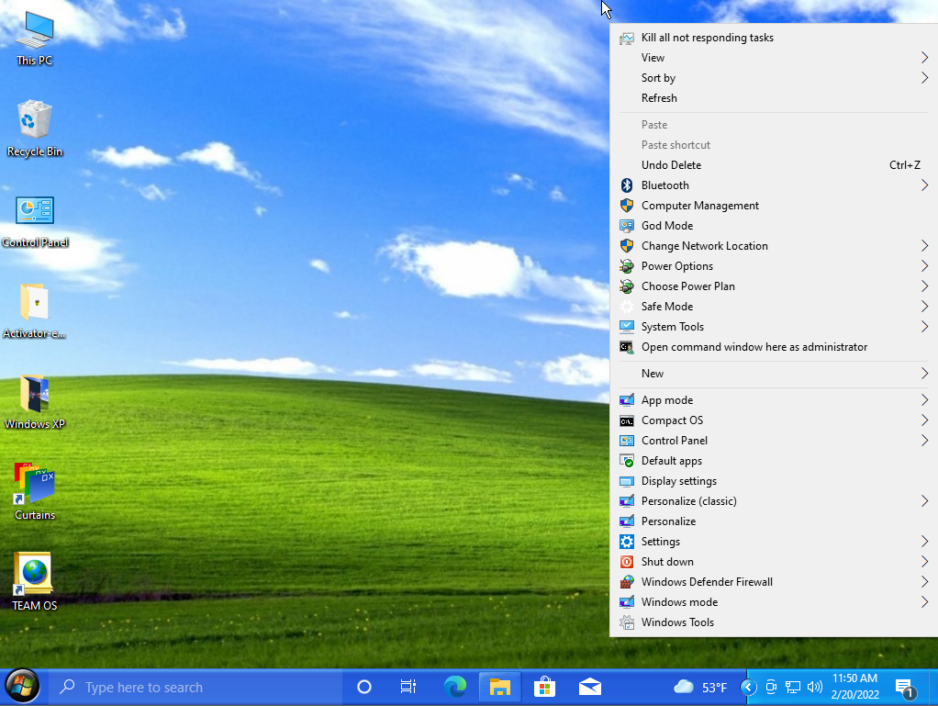This screenshot has height=706, width=938.
Task: Open the Start menu orb
Action: (x=22, y=686)
